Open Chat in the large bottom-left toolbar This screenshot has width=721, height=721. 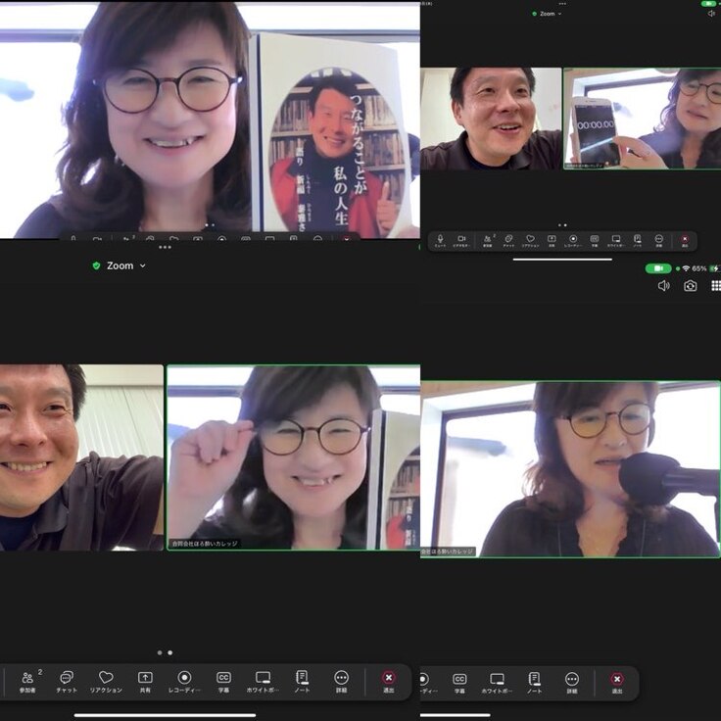coord(67,679)
